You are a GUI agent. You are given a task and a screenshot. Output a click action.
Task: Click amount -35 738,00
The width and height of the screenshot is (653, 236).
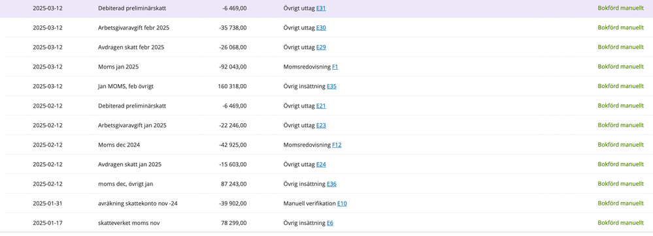(x=233, y=28)
